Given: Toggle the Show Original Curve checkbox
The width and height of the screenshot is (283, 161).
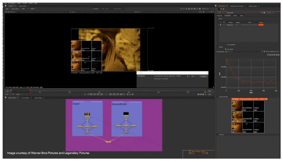Looking at the screenshot, I should [x=264, y=52].
